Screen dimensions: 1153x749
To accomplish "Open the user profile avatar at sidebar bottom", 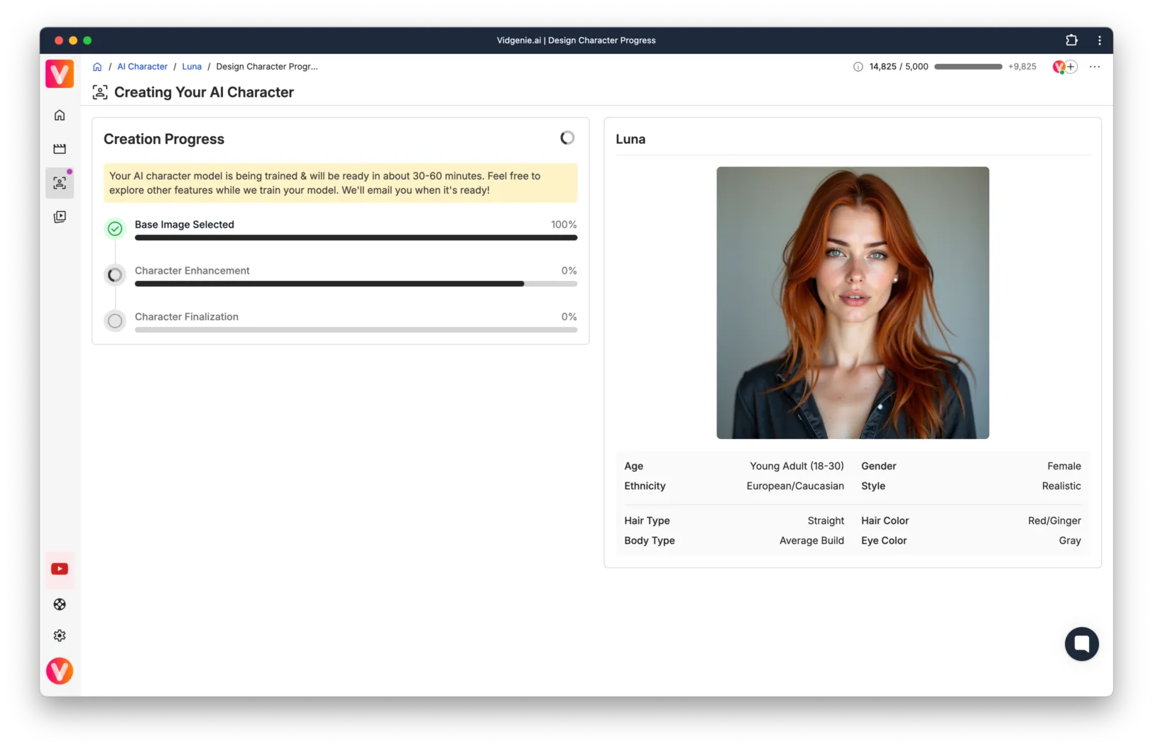I will [60, 671].
